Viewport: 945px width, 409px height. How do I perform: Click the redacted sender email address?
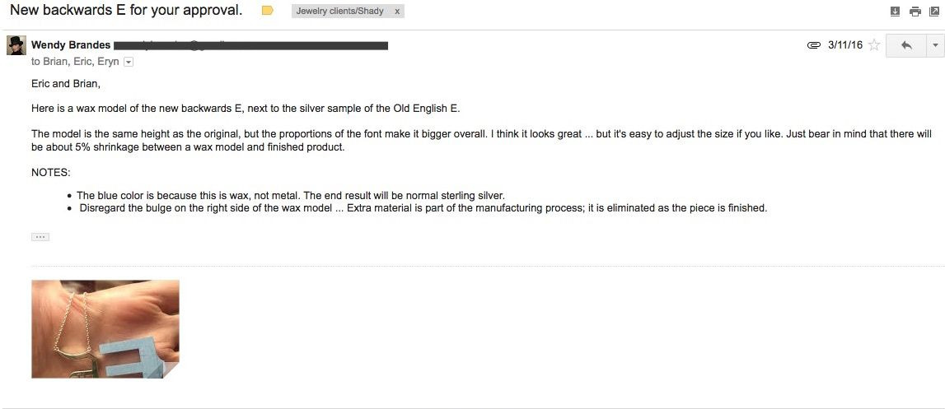click(250, 45)
